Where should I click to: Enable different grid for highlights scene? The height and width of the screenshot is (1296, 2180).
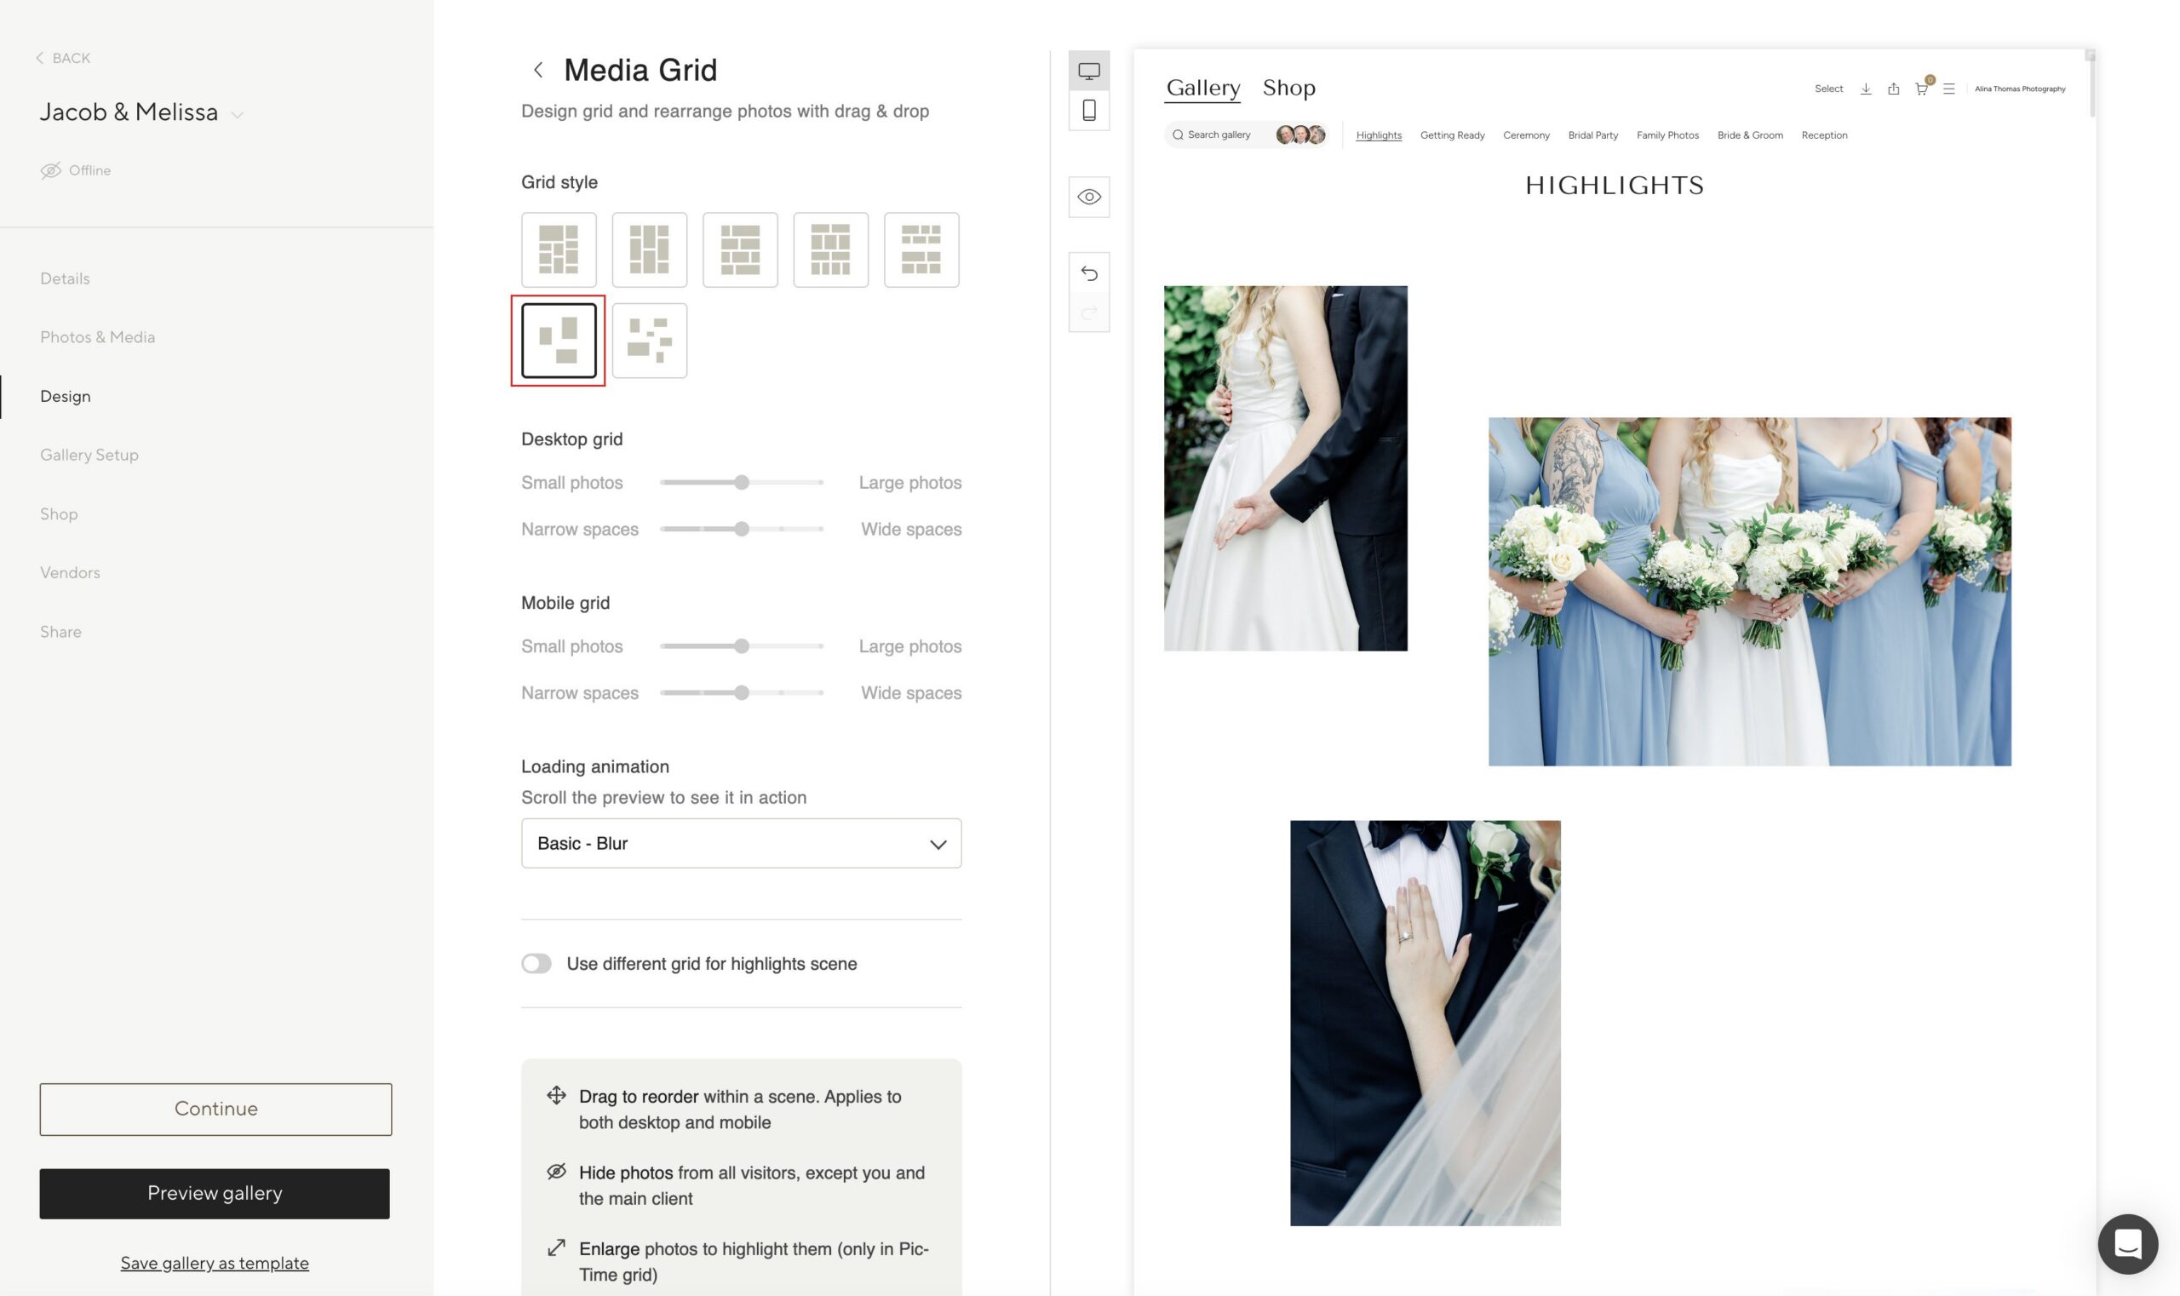pyautogui.click(x=536, y=963)
